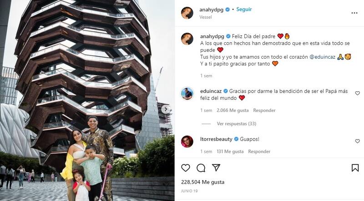
Task: Open the comment bubble icon
Action: [201, 168]
